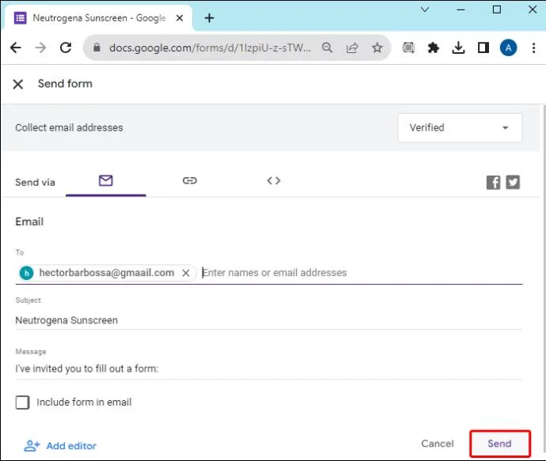
Task: Share this page from the address bar
Action: tap(352, 47)
